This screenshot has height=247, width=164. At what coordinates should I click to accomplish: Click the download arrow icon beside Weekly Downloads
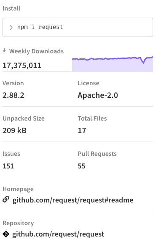4,51
